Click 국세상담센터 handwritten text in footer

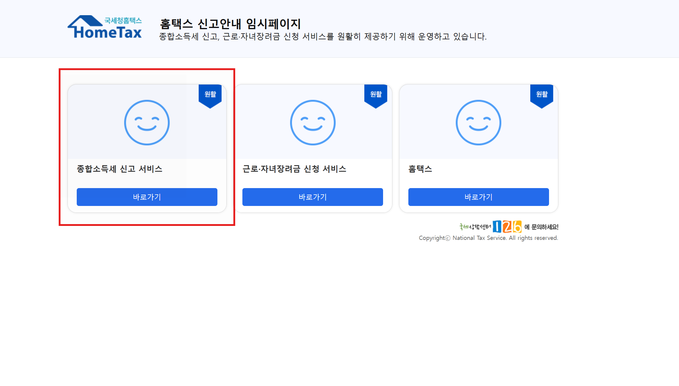(475, 227)
